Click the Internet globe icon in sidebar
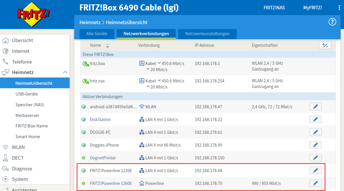Image resolution: width=344 pixels, height=191 pixels. point(6,51)
